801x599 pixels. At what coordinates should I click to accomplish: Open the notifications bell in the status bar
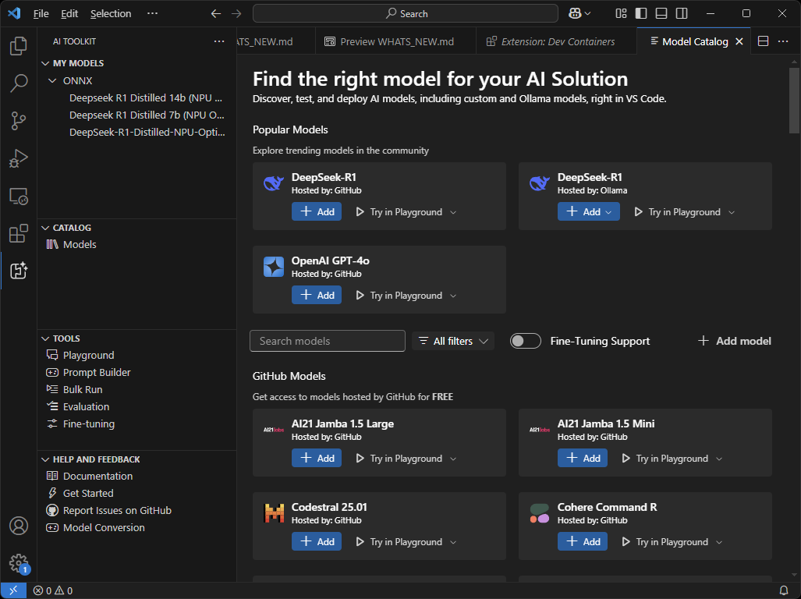785,590
